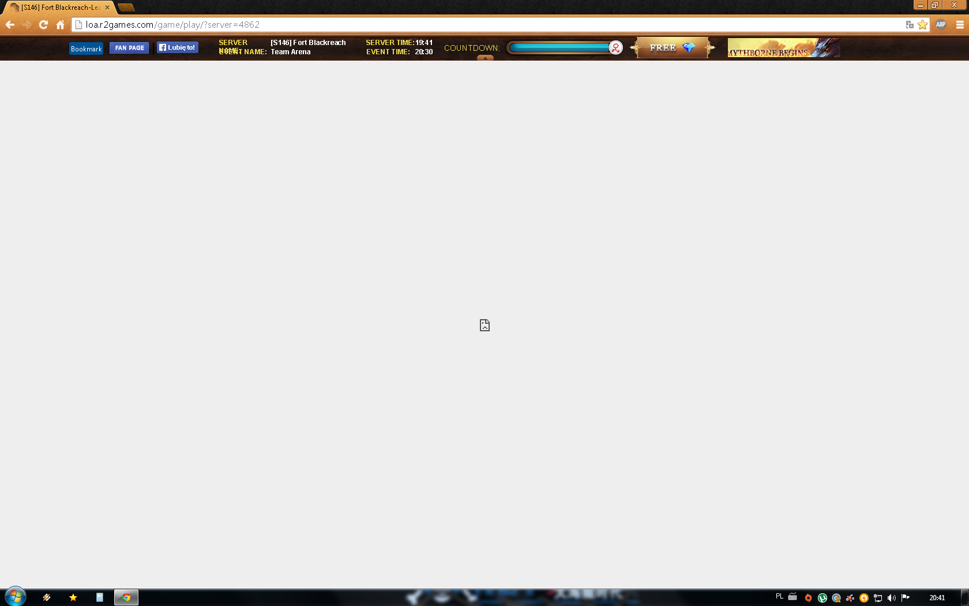This screenshot has width=969, height=606.
Task: Click the broken plugin sad-face icon
Action: 484,326
